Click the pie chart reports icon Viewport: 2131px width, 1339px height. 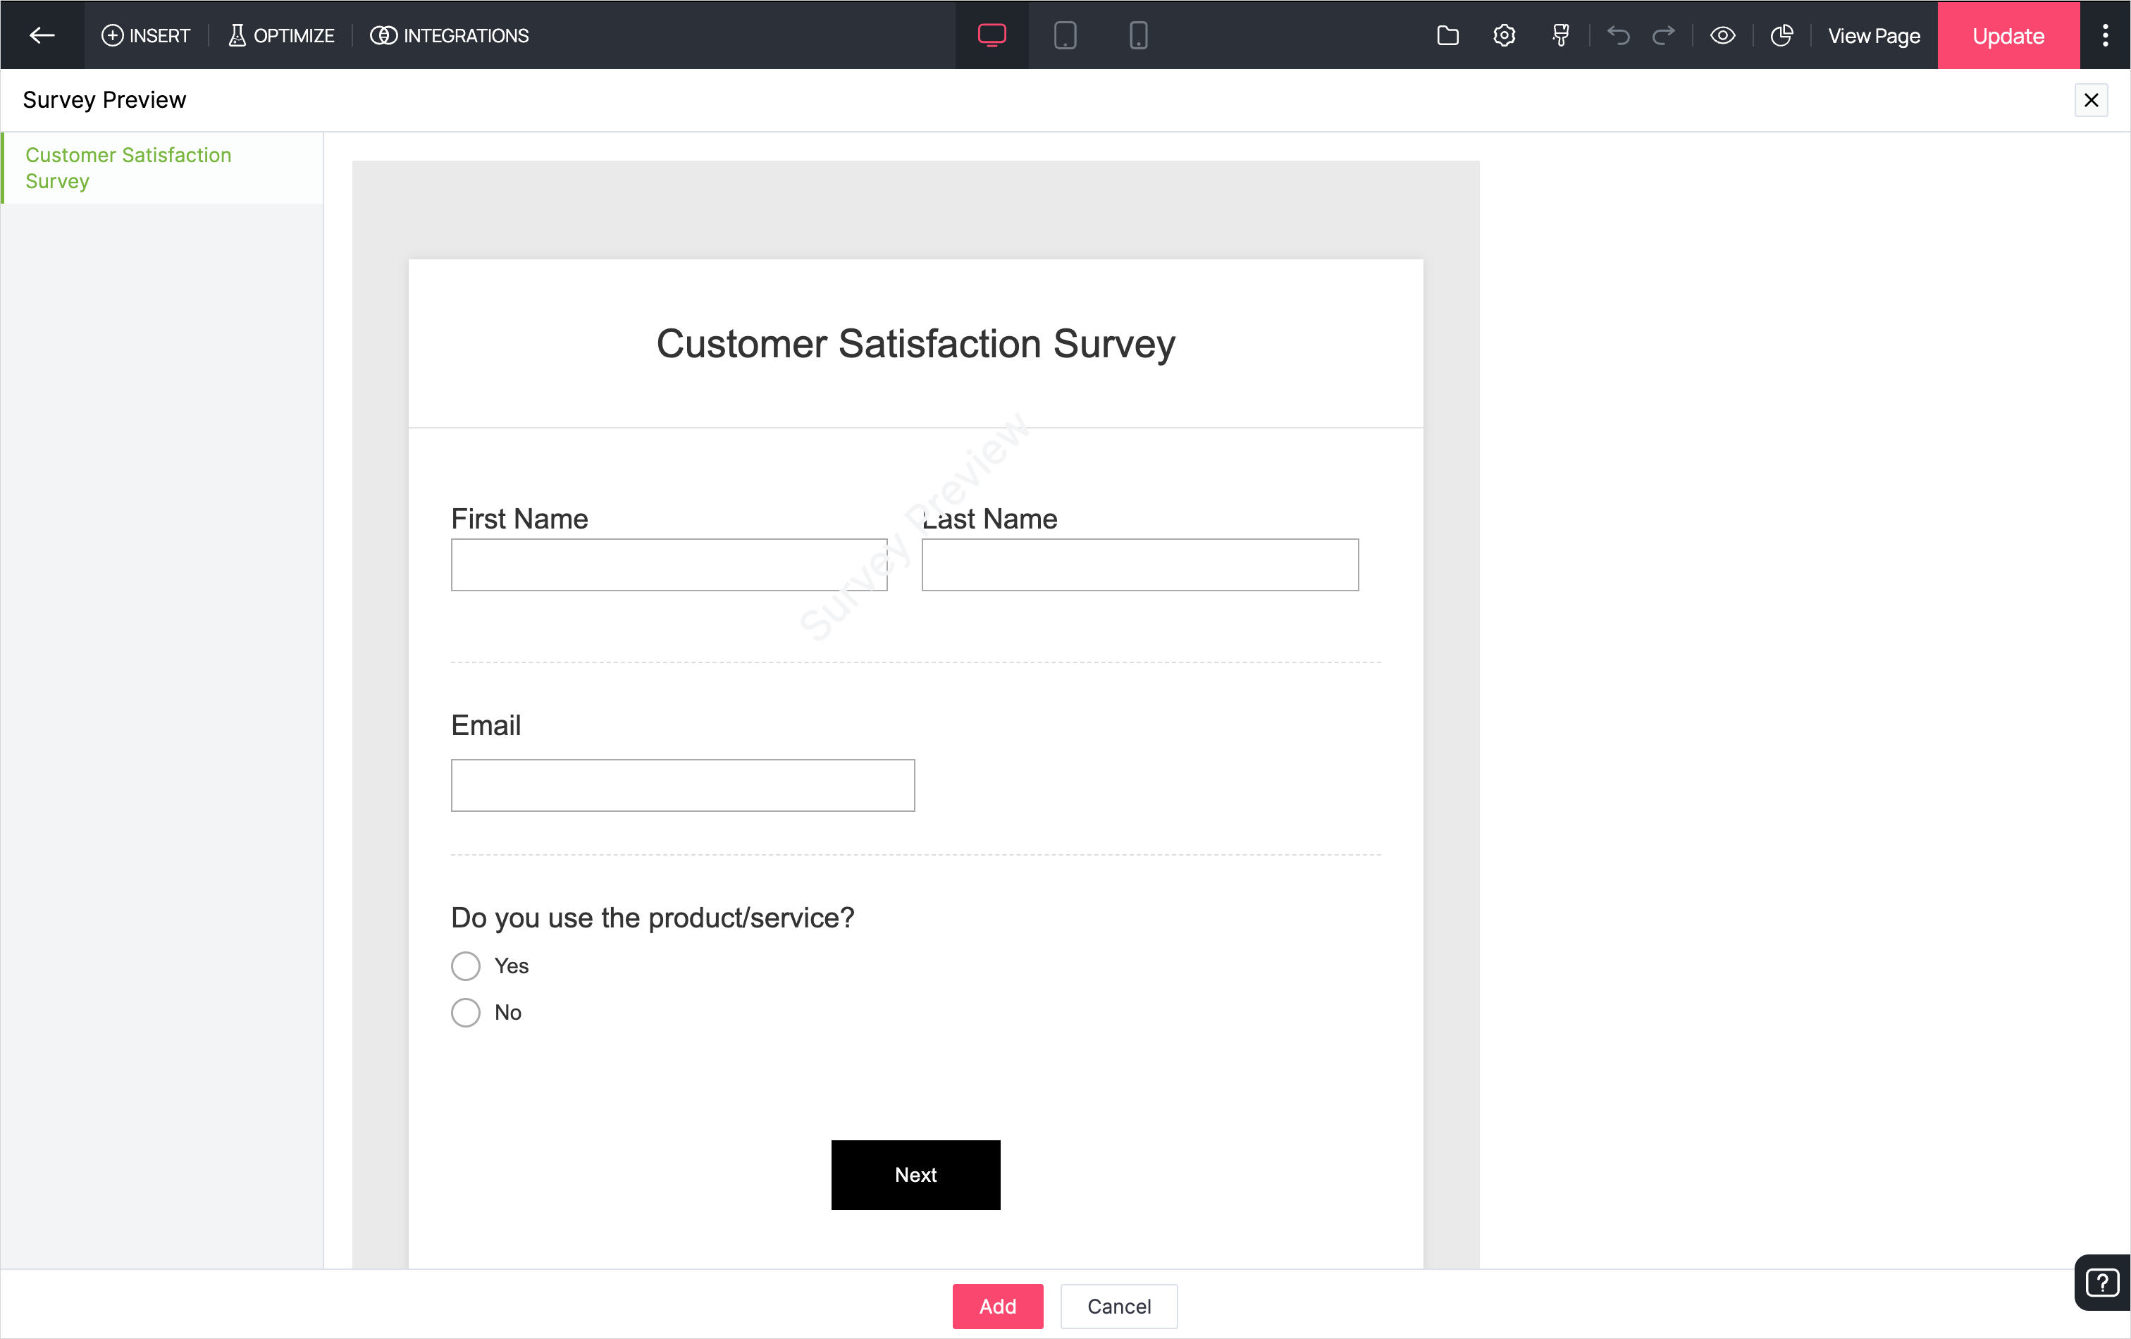coord(1781,35)
